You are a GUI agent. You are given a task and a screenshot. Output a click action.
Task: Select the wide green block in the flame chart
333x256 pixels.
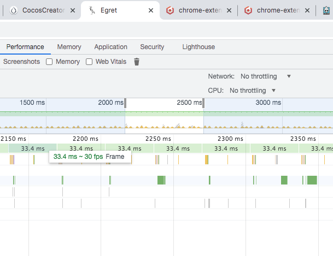click(161, 180)
